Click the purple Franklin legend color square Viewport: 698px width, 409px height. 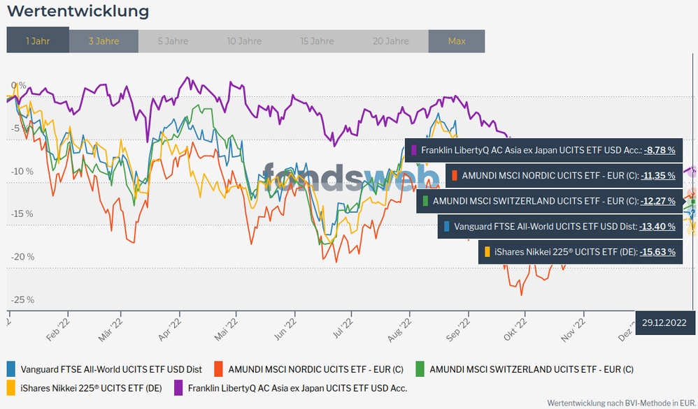[179, 388]
